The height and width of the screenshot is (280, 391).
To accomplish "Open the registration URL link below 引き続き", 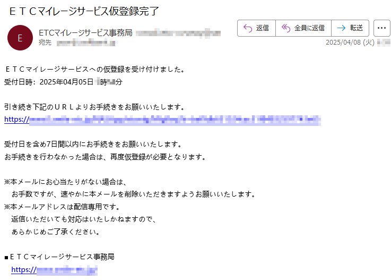I will (162, 120).
